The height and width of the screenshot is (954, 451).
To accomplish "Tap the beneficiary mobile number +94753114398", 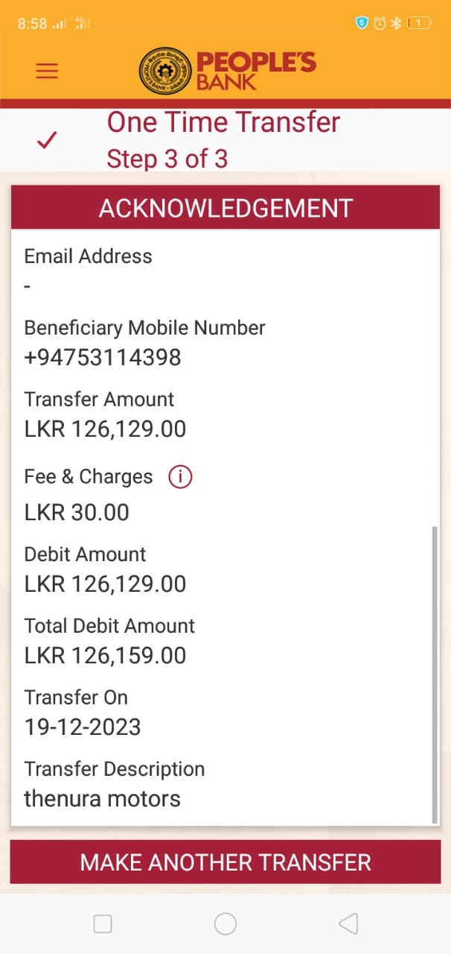I will [103, 358].
